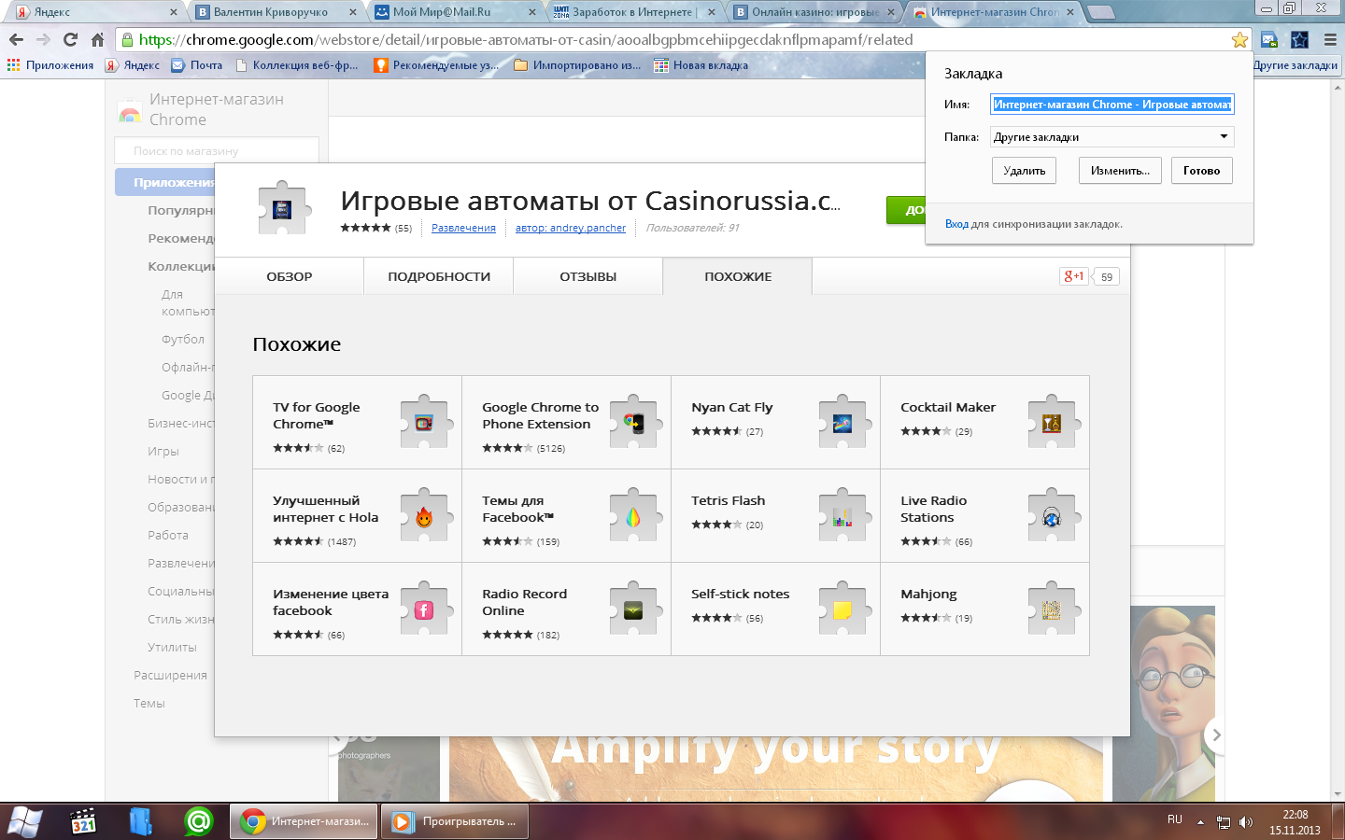
Task: Go back to the previous page
Action: 16,39
